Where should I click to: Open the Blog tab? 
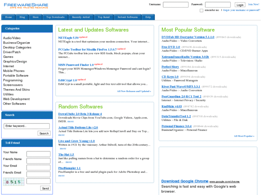click(x=22, y=17)
